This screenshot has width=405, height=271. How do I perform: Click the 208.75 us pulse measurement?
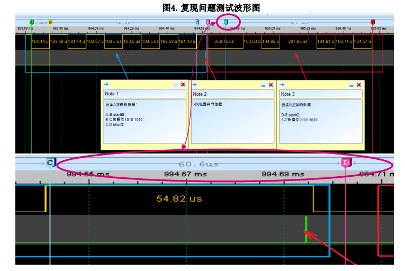[x=224, y=41]
